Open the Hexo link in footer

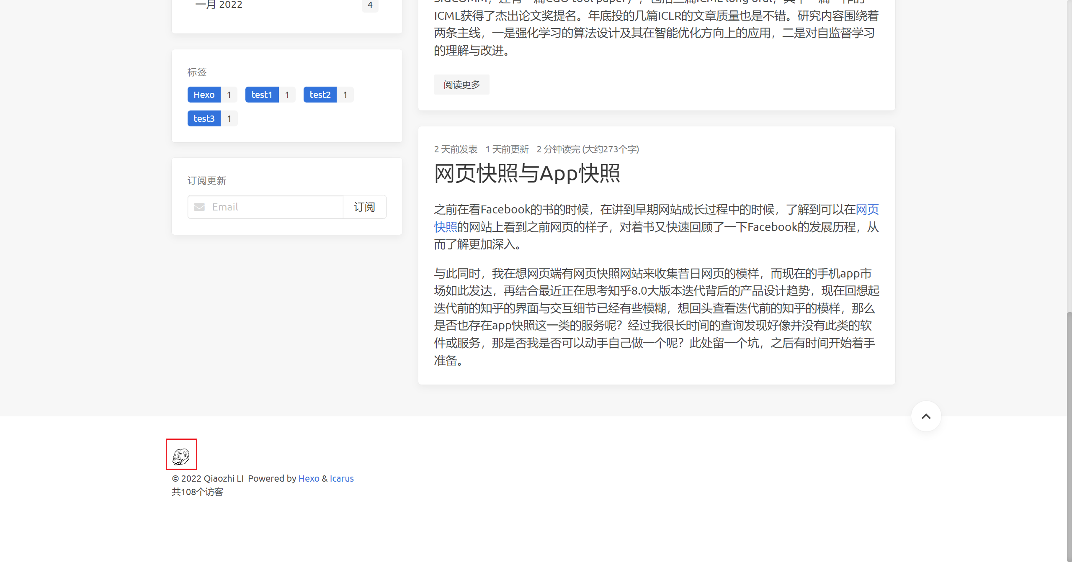(x=309, y=478)
